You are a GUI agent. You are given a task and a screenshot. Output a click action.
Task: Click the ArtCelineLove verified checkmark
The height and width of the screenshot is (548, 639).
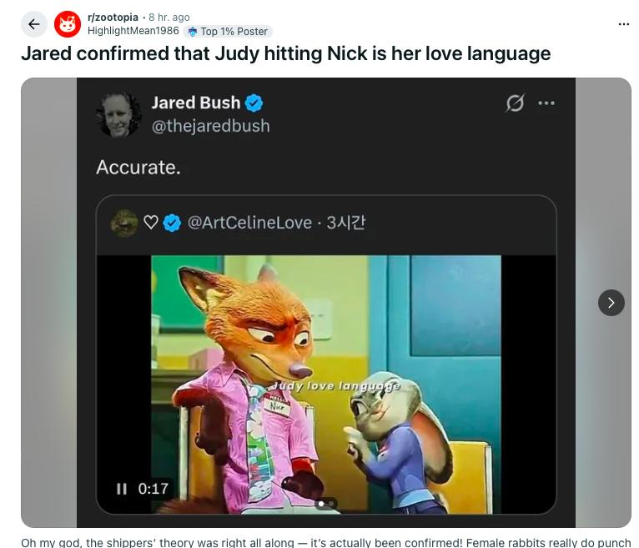click(172, 223)
